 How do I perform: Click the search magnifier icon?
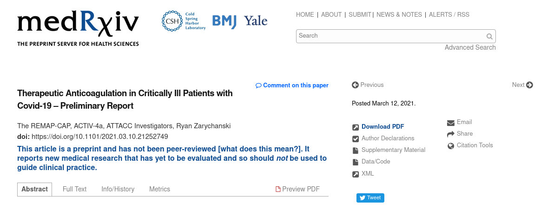(x=489, y=36)
